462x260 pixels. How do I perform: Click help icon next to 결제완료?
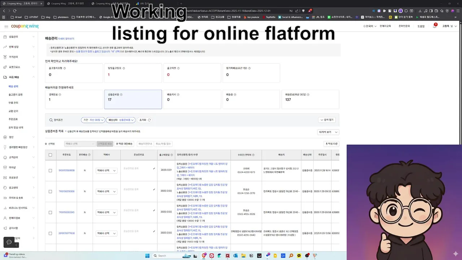(60, 95)
